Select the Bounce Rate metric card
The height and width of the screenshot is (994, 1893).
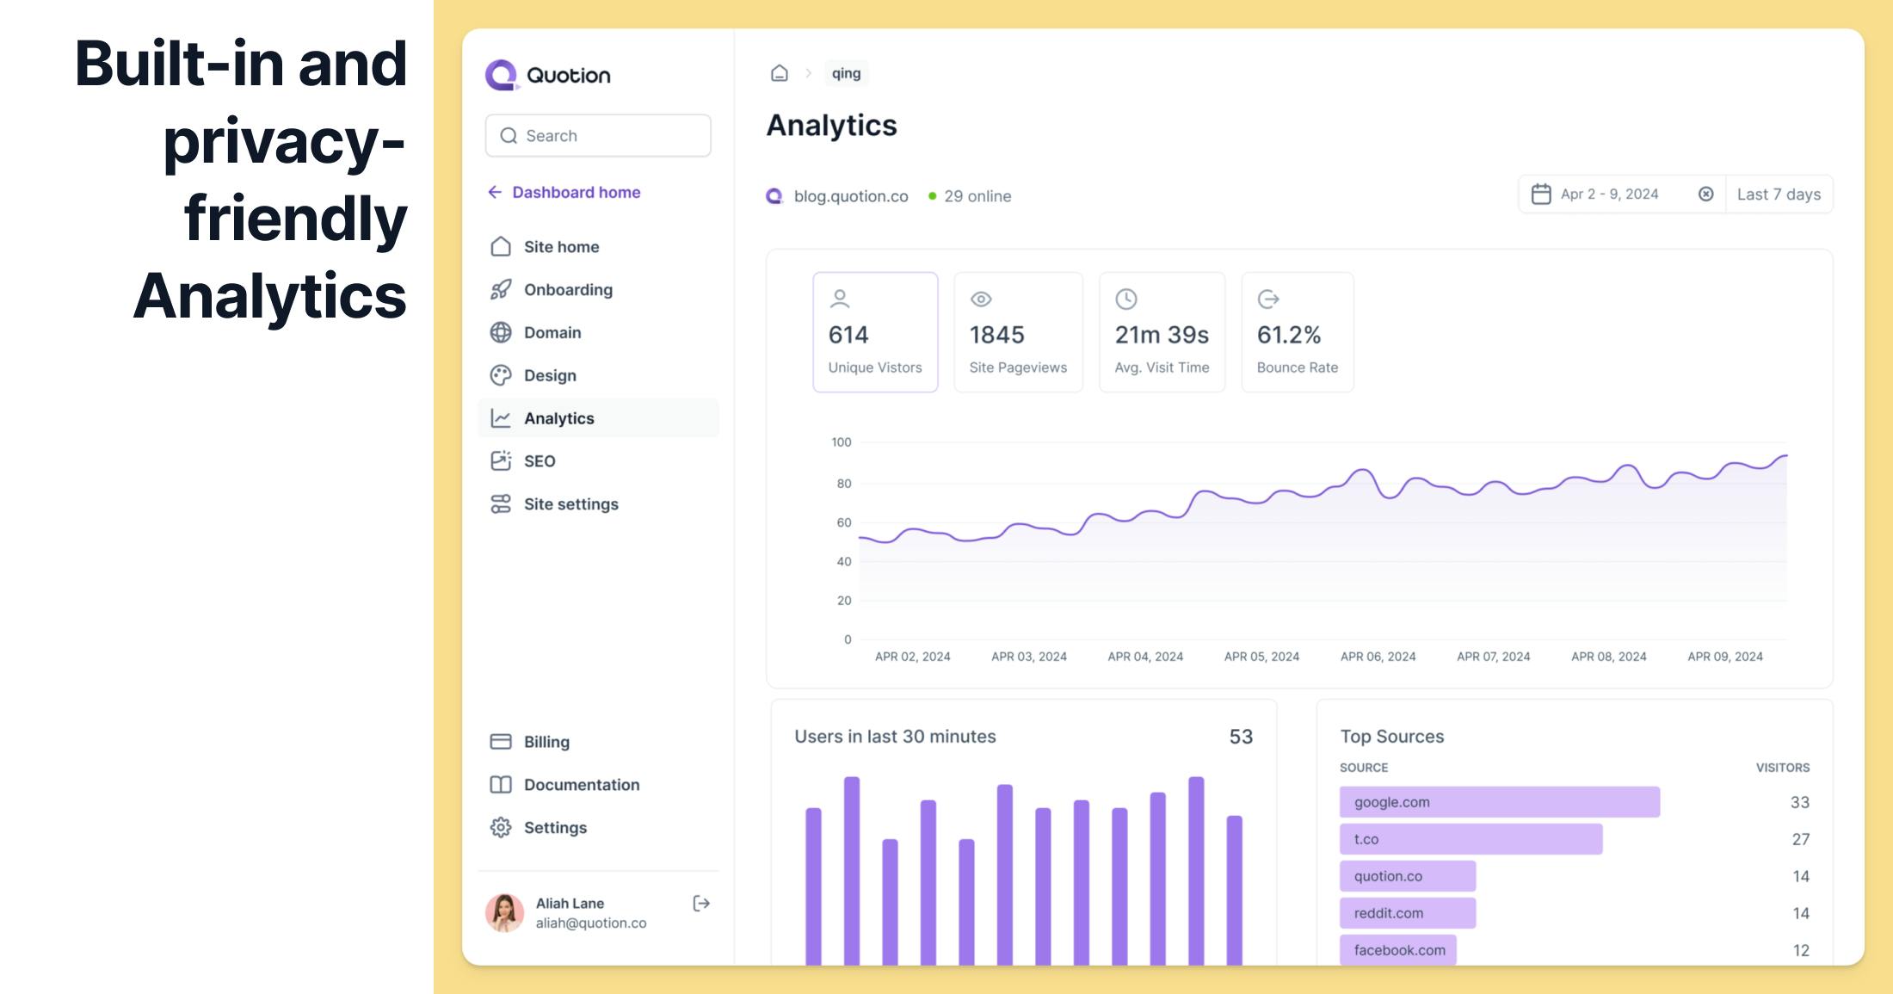(x=1298, y=332)
